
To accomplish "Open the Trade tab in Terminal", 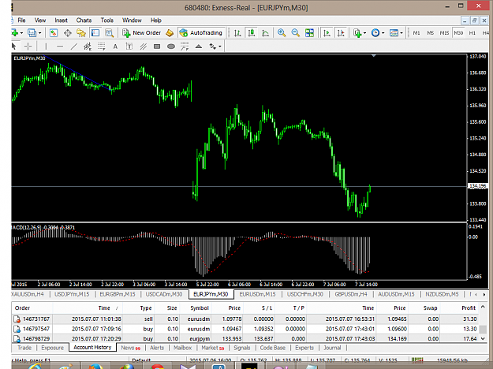I will click(24, 348).
